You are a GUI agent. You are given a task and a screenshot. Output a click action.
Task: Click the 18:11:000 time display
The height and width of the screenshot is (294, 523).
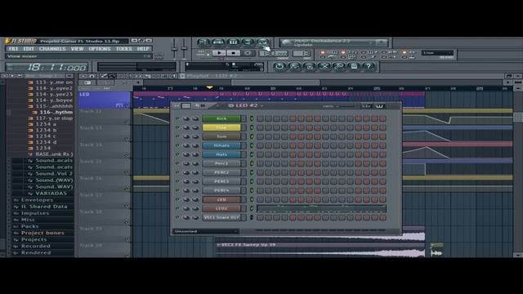(47, 67)
